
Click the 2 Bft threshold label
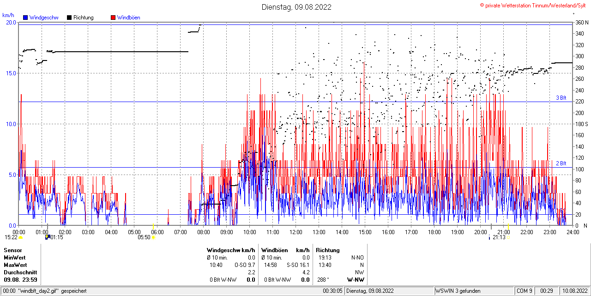(x=561, y=163)
